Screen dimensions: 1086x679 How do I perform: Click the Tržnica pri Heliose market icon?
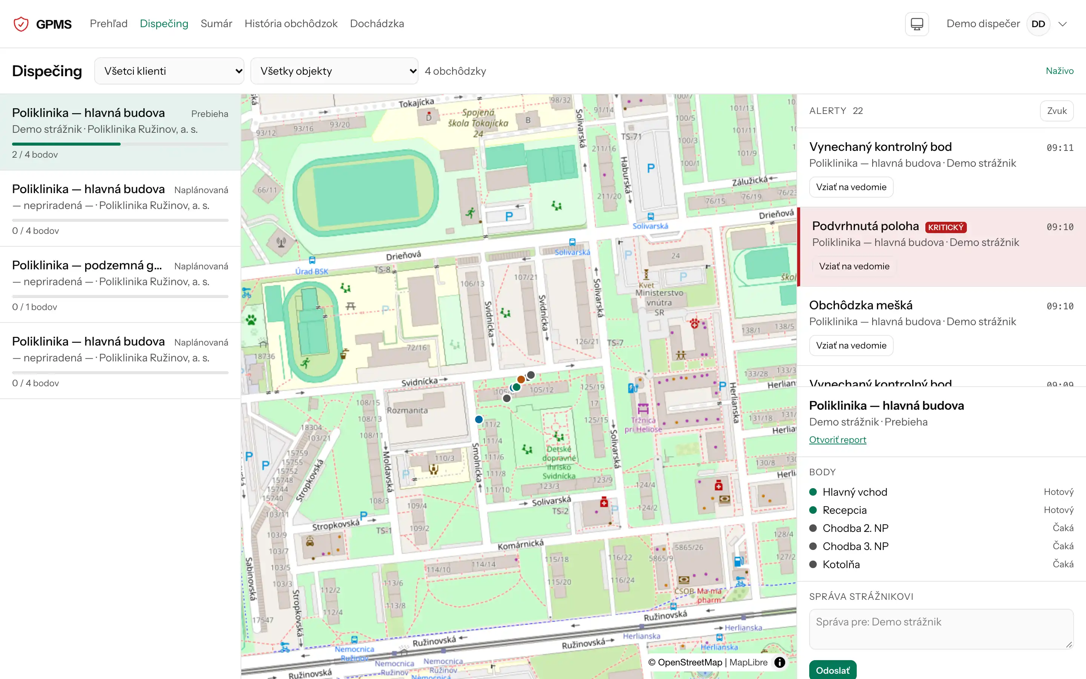[x=643, y=409]
